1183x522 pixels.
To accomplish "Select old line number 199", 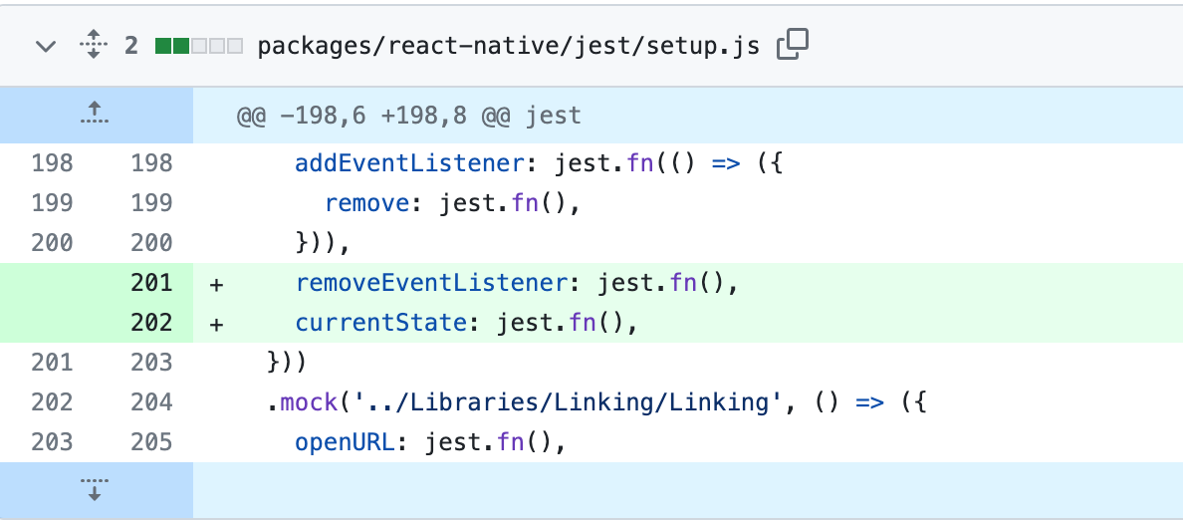I will (x=52, y=203).
